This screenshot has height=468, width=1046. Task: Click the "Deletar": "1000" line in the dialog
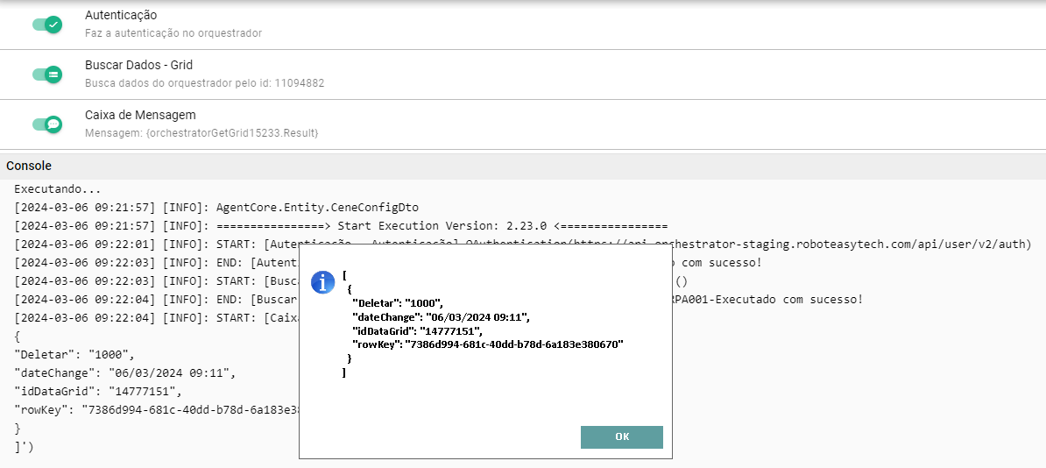pyautogui.click(x=399, y=302)
